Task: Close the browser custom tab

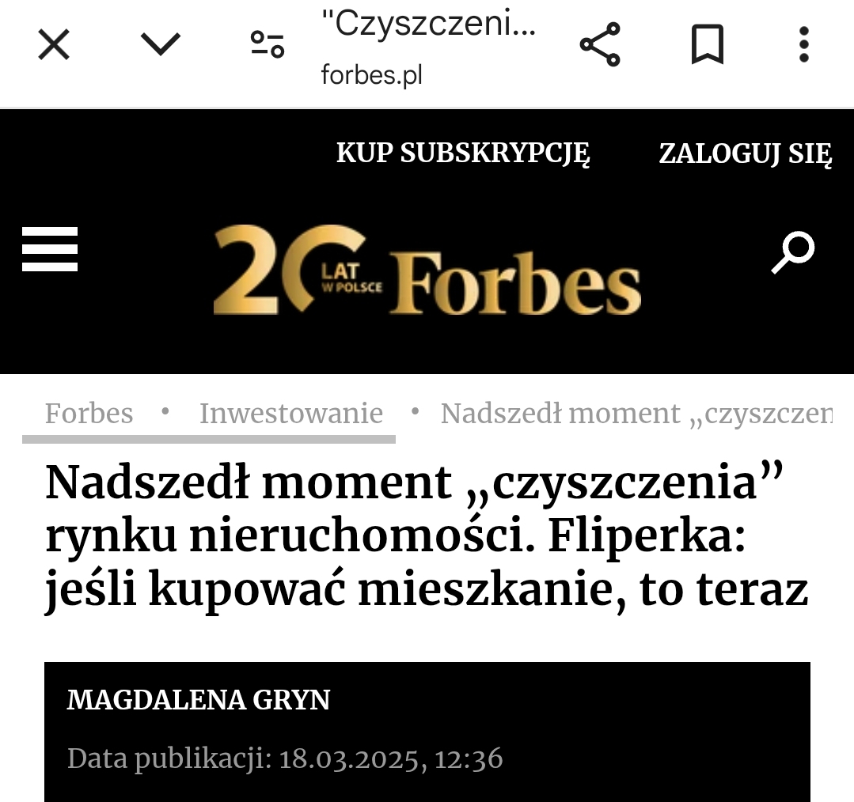Action: 54,44
